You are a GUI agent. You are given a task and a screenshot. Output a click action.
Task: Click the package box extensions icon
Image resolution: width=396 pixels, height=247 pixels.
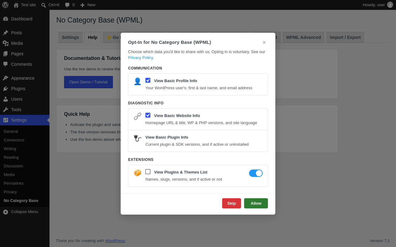point(137,173)
